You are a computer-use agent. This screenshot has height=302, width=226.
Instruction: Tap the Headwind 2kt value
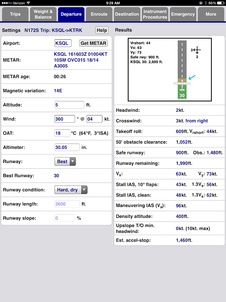click(180, 110)
